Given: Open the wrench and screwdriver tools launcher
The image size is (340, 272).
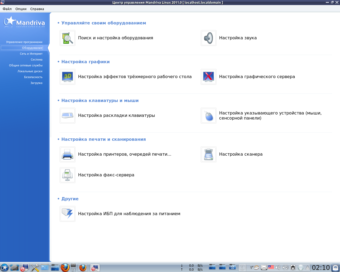Looking at the screenshot, I should [35, 267].
